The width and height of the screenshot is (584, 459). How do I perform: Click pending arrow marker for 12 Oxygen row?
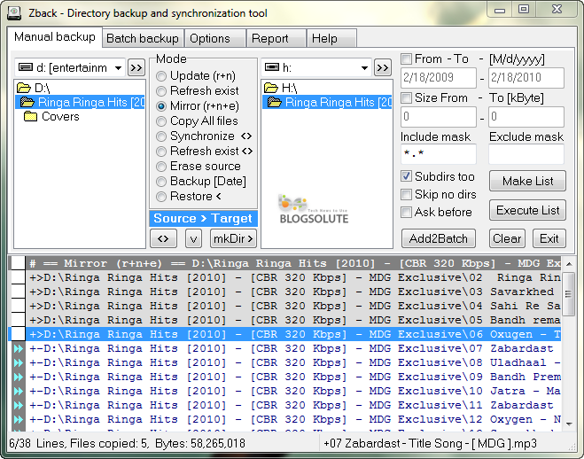coord(19,419)
